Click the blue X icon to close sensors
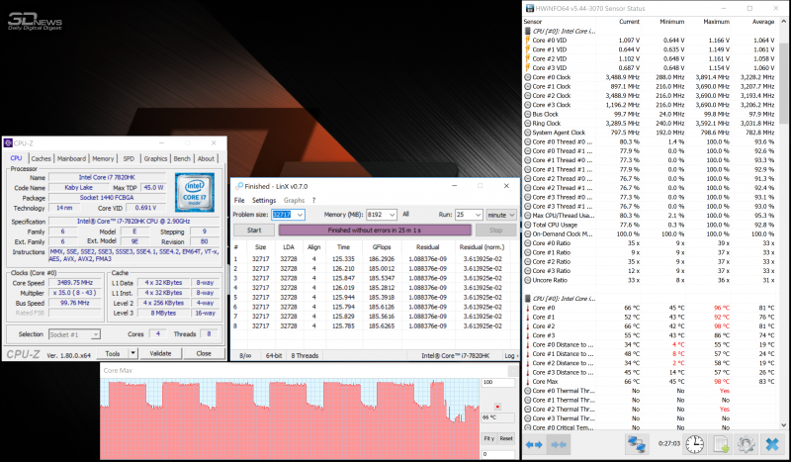The height and width of the screenshot is (462, 791). click(772, 444)
